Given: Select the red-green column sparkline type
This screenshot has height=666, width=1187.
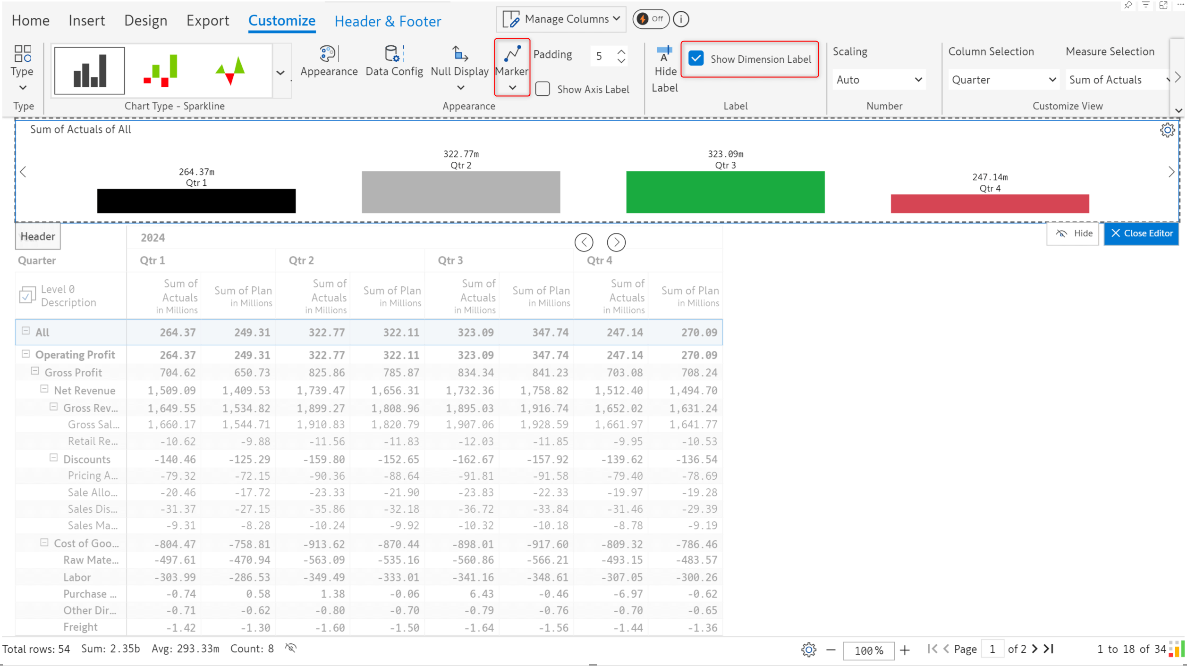Looking at the screenshot, I should click(161, 71).
